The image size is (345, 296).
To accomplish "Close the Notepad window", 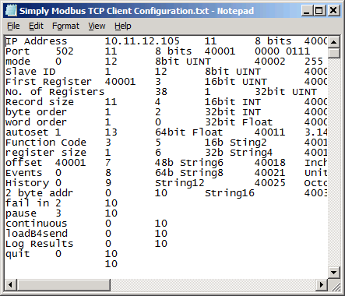I will (x=333, y=11).
